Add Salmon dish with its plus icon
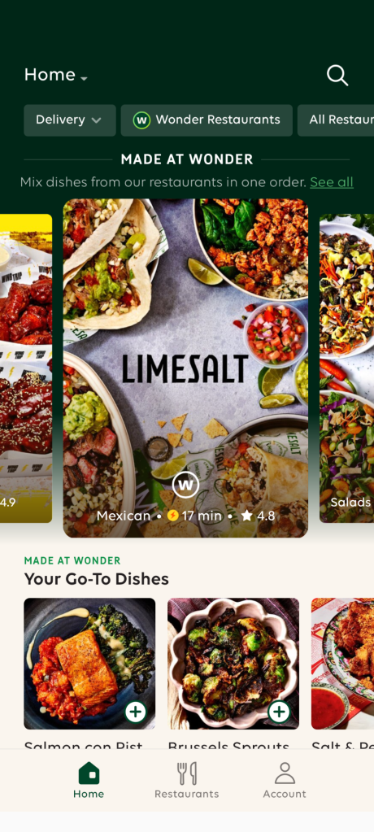The image size is (374, 832). pyautogui.click(x=136, y=712)
